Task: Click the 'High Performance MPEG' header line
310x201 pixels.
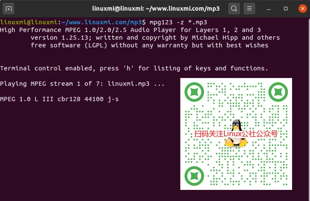Action: (130, 30)
